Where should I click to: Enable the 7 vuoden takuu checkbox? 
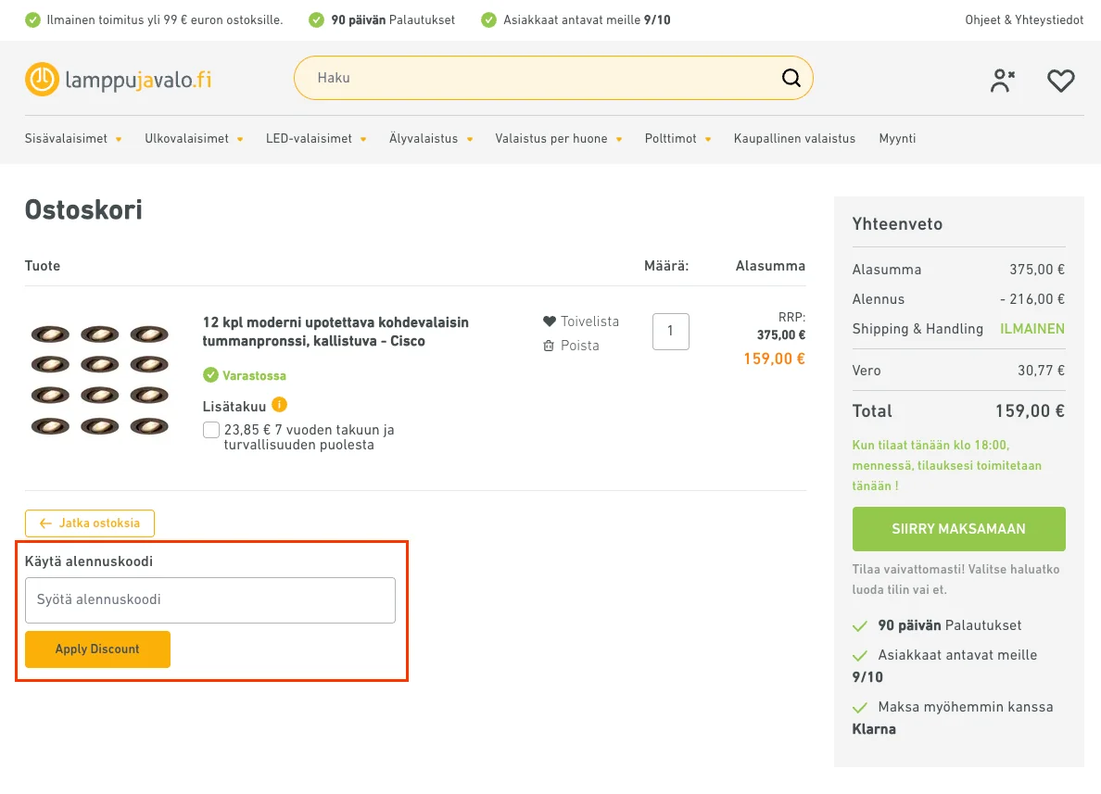(x=210, y=430)
